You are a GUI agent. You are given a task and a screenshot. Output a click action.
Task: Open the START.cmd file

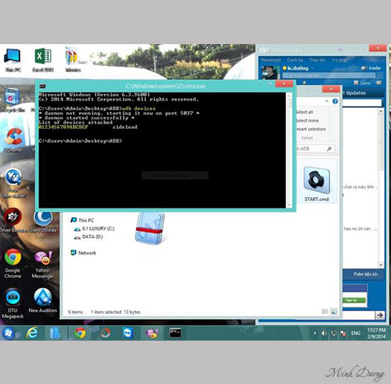(x=316, y=184)
